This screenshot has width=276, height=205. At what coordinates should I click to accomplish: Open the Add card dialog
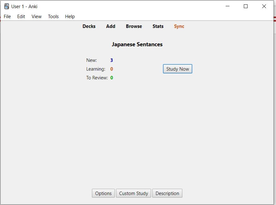click(111, 26)
